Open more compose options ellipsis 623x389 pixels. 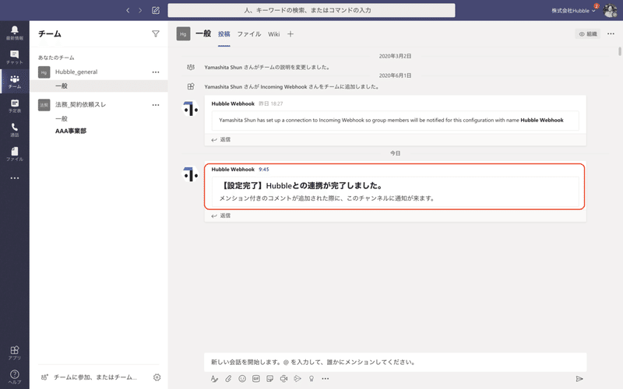[x=326, y=379]
